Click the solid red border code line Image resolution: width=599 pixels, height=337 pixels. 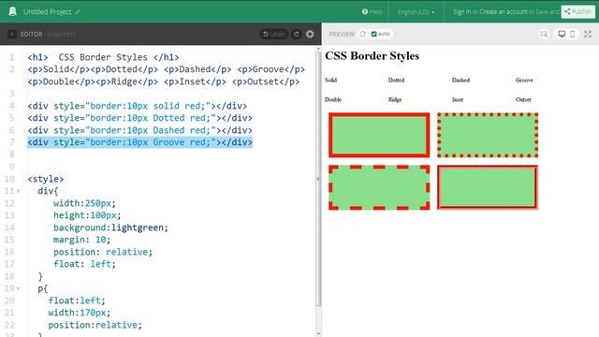click(x=138, y=106)
